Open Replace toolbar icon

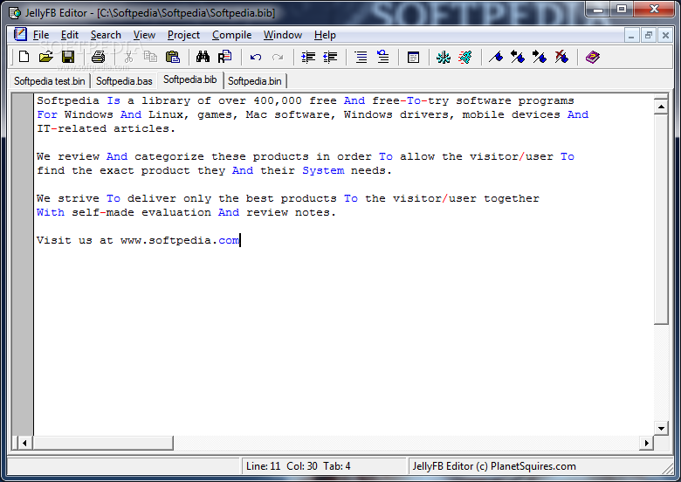224,57
